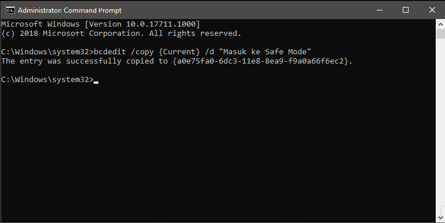Screen dimensions: 445x223
Task: Open the Command Prompt system menu icon
Action: (x=10, y=10)
